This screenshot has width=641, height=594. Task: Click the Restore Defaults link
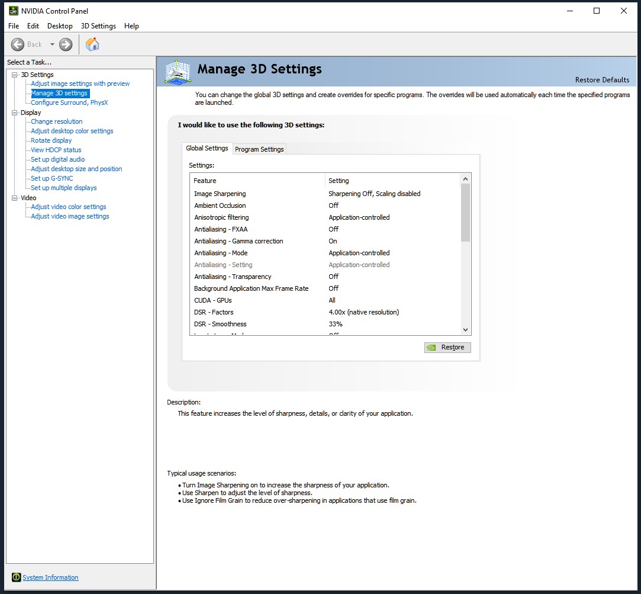tap(602, 80)
